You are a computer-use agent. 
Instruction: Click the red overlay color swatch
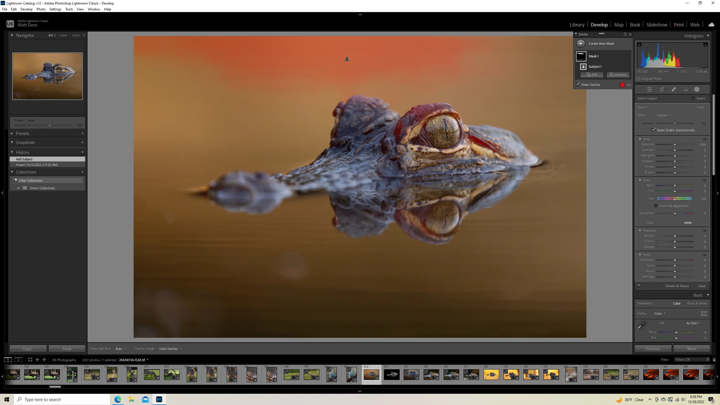(622, 85)
